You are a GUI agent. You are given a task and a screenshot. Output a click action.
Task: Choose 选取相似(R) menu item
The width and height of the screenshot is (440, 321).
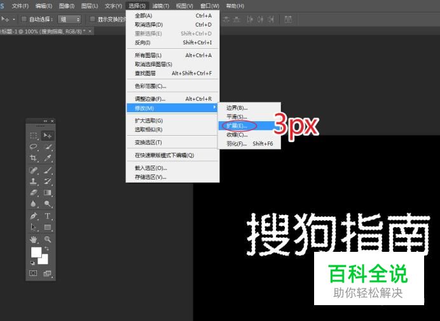tap(172, 129)
